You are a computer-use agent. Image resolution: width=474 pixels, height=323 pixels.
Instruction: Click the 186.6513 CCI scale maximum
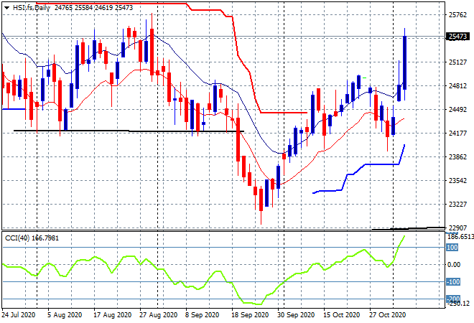tap(460, 237)
